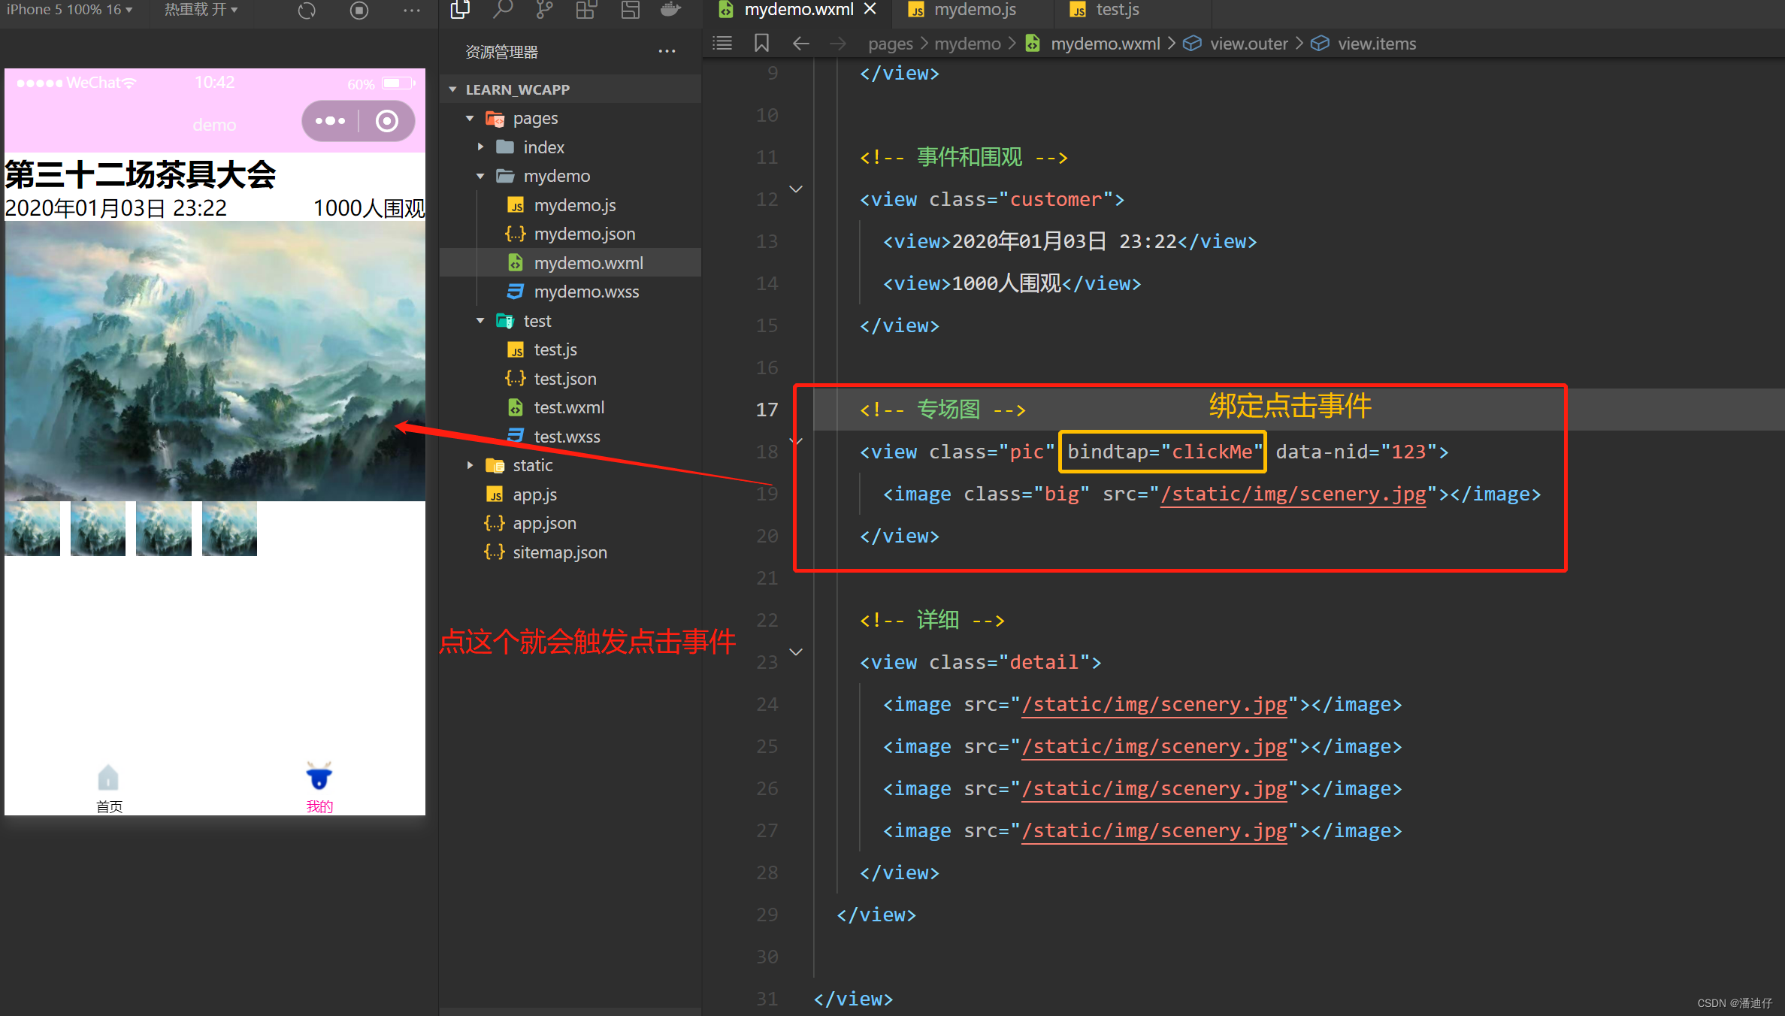Click the compile/refresh icon above the simulator
The image size is (1785, 1016).
[307, 11]
